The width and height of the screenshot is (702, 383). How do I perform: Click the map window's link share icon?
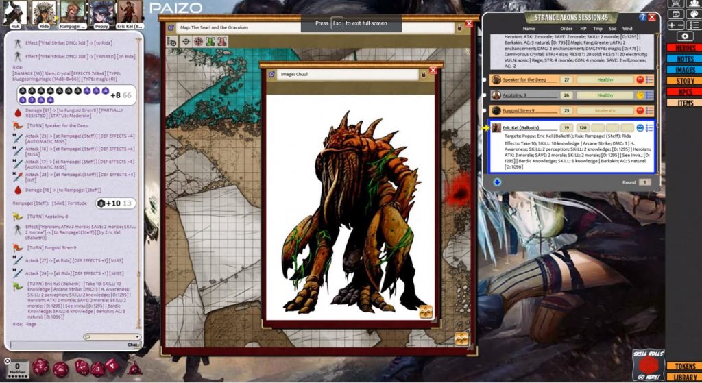click(x=171, y=27)
